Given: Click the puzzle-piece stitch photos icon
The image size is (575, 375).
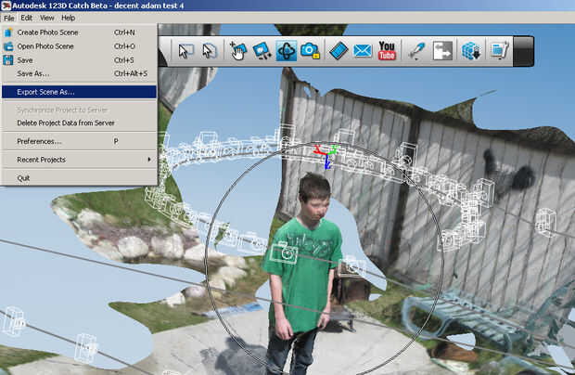Looking at the screenshot, I should click(x=442, y=51).
